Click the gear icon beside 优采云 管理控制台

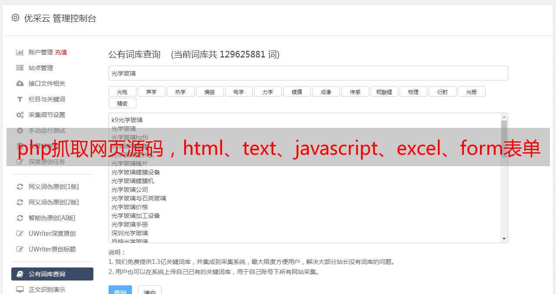click(x=16, y=18)
